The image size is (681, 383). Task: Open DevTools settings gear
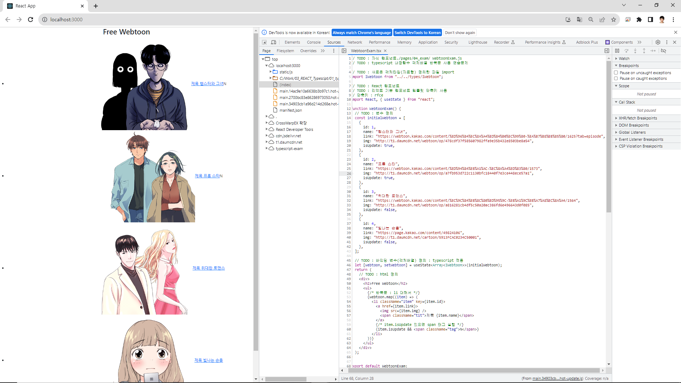coord(658,42)
